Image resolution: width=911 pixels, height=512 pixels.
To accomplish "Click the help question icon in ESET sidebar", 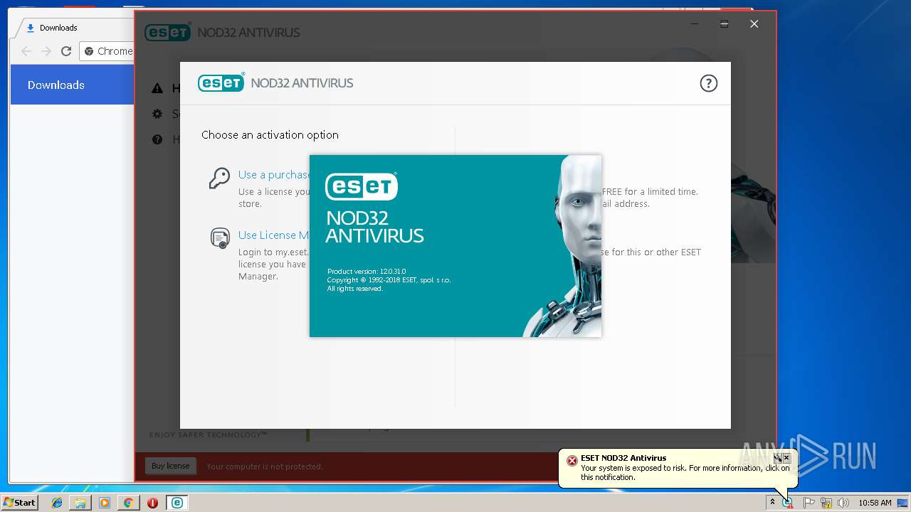I will pos(157,139).
